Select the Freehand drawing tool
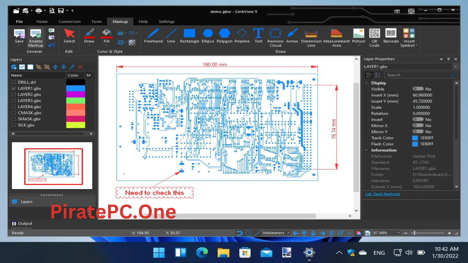This screenshot has height=263, width=468. (153, 36)
